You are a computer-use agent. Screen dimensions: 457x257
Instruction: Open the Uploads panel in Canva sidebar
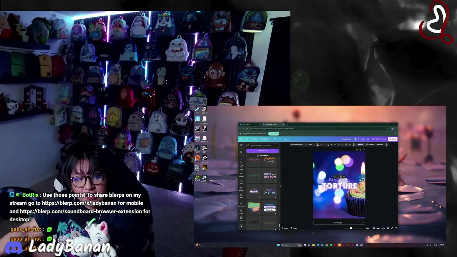pyautogui.click(x=241, y=175)
